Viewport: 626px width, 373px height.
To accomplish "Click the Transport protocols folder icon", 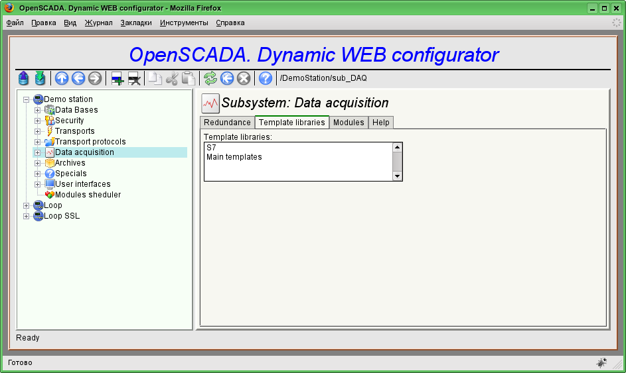I will [50, 142].
